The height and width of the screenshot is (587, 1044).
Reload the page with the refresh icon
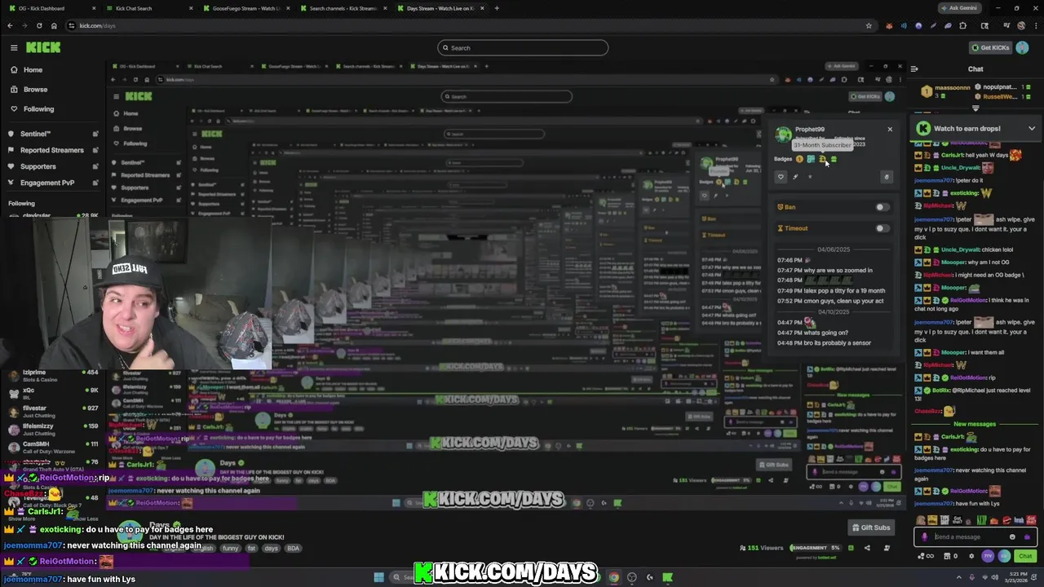pos(39,25)
